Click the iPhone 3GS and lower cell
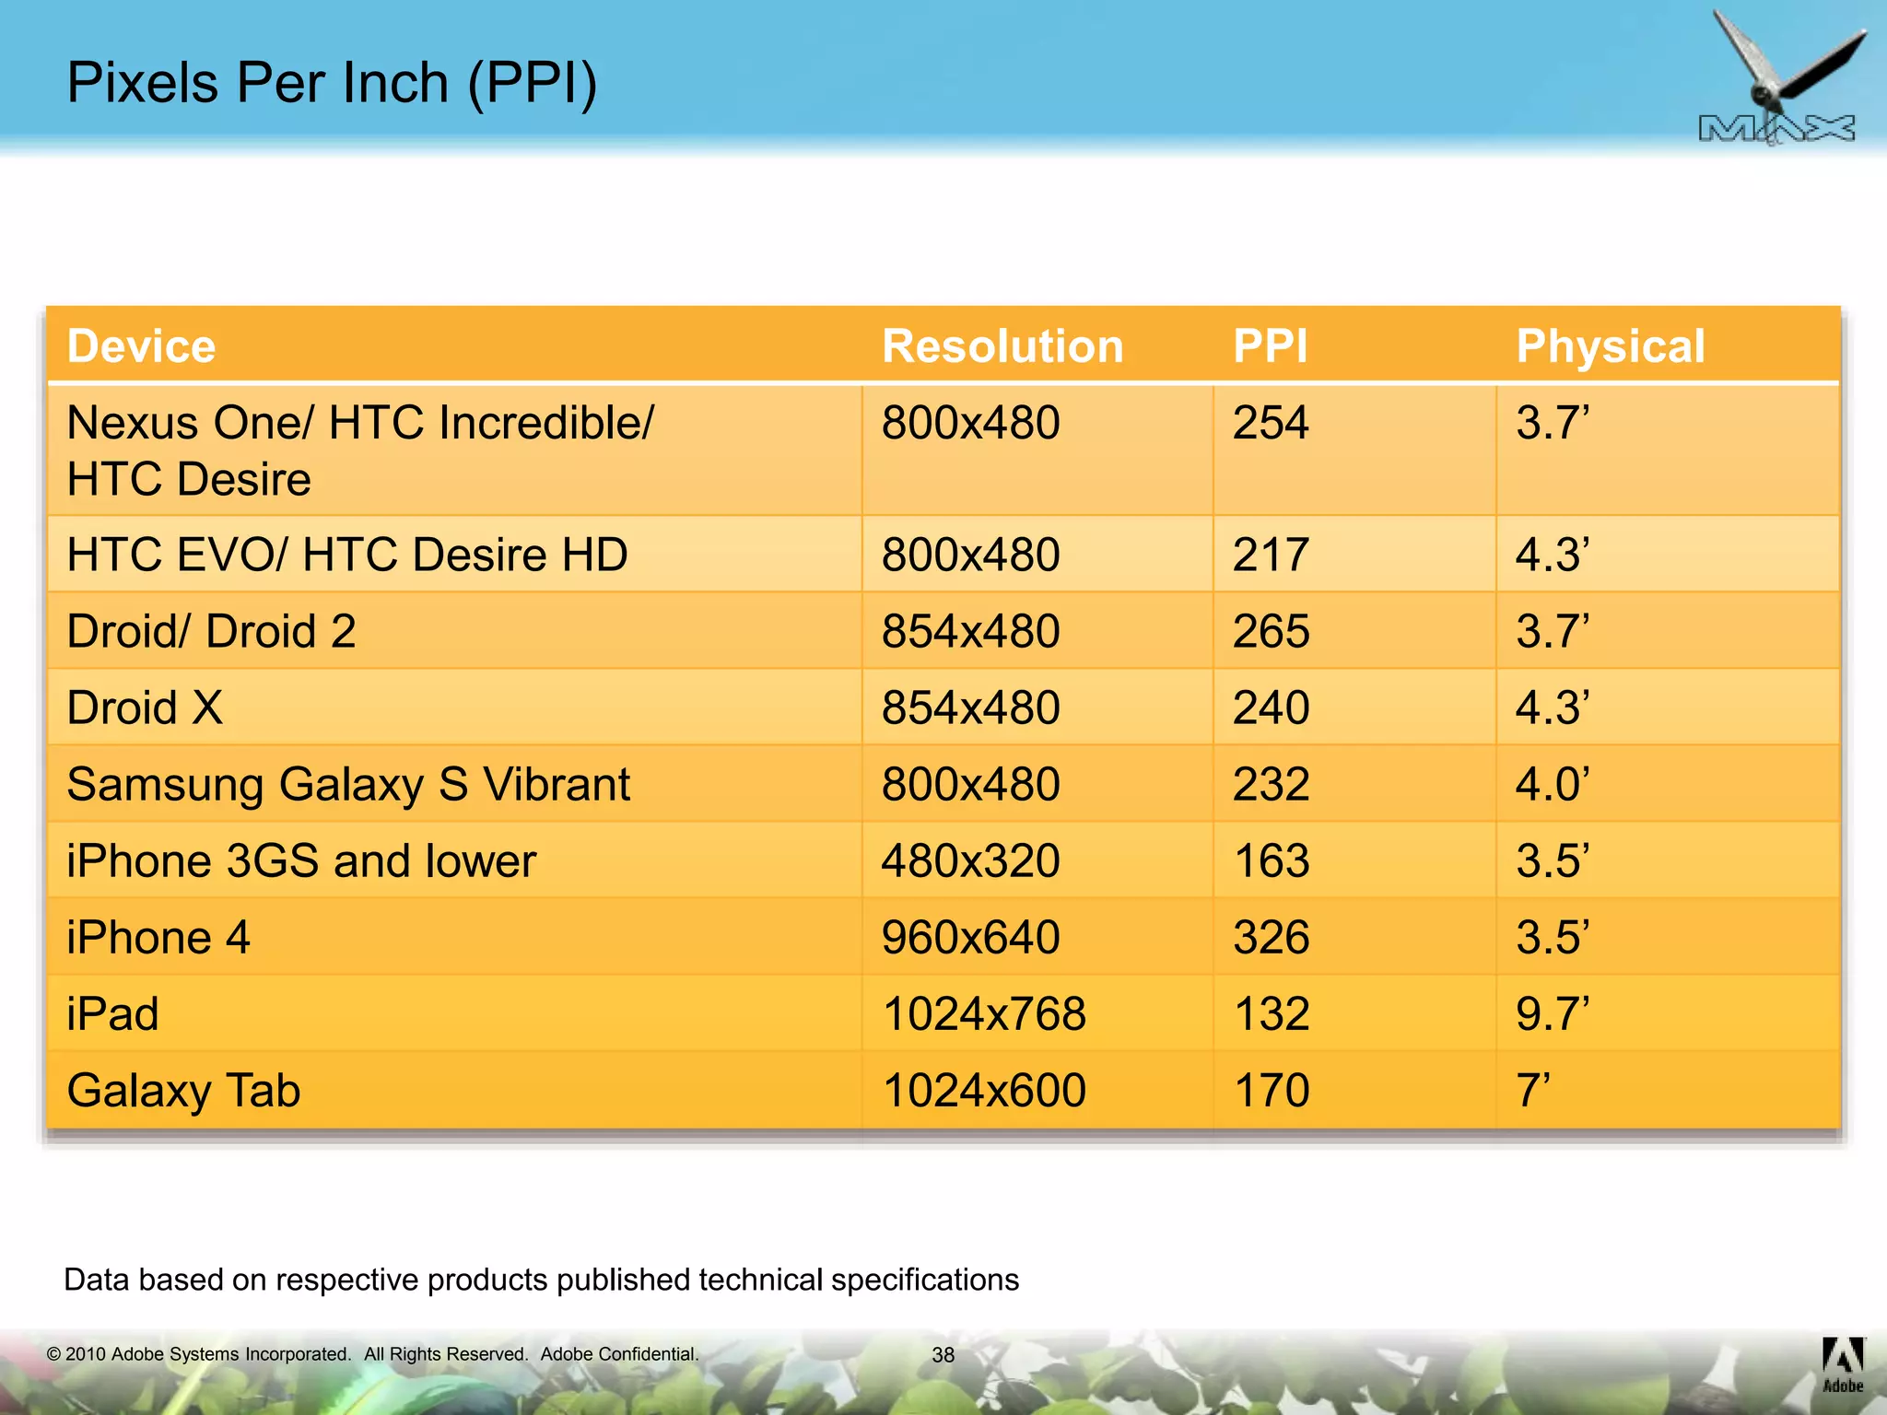Image resolution: width=1887 pixels, height=1415 pixels. 300,860
